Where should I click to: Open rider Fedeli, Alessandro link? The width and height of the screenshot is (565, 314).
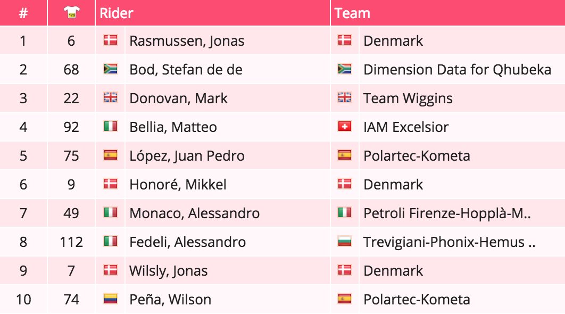187,242
